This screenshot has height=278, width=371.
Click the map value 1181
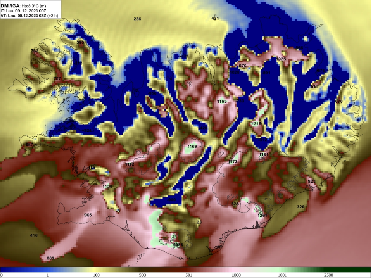(x=264, y=155)
